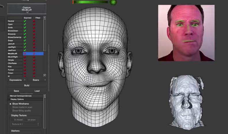228x134 pixels.
Task: Select the JawFront expression row
Action: pos(25,50)
